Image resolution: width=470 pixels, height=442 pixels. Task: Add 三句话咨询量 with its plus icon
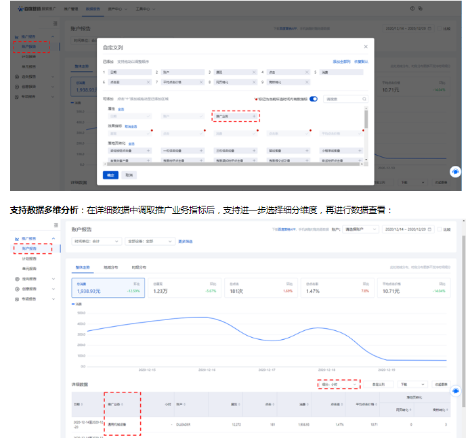pyautogui.click(x=254, y=151)
